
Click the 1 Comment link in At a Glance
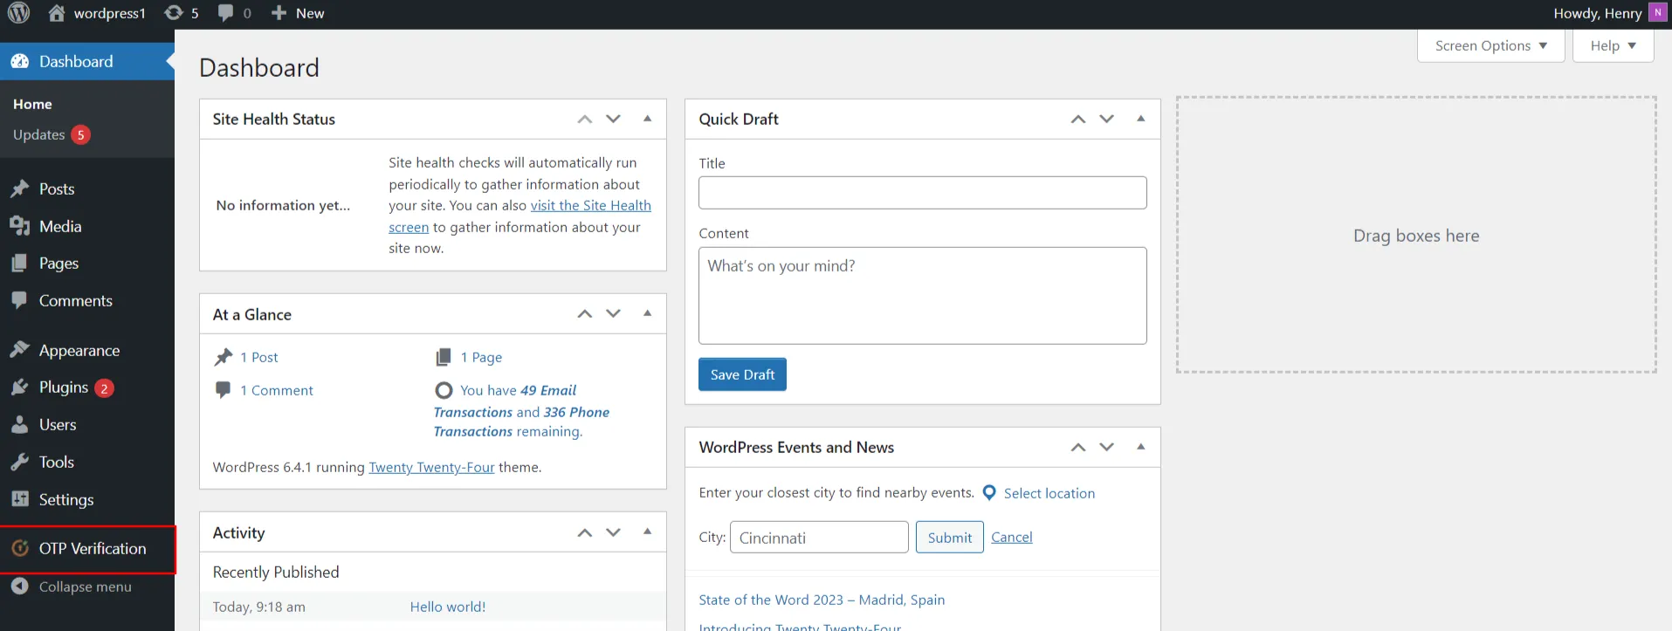pos(276,390)
